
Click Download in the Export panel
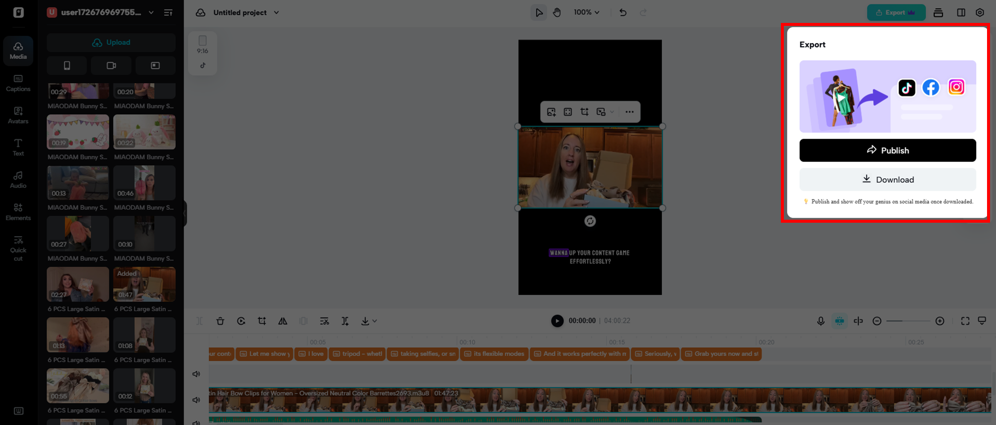pyautogui.click(x=887, y=179)
